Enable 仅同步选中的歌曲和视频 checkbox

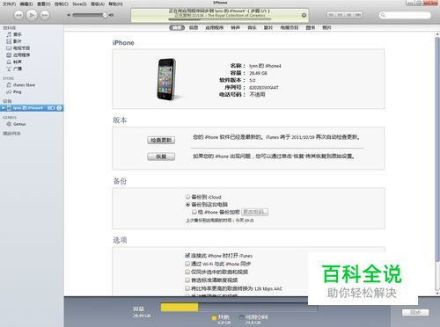187,272
